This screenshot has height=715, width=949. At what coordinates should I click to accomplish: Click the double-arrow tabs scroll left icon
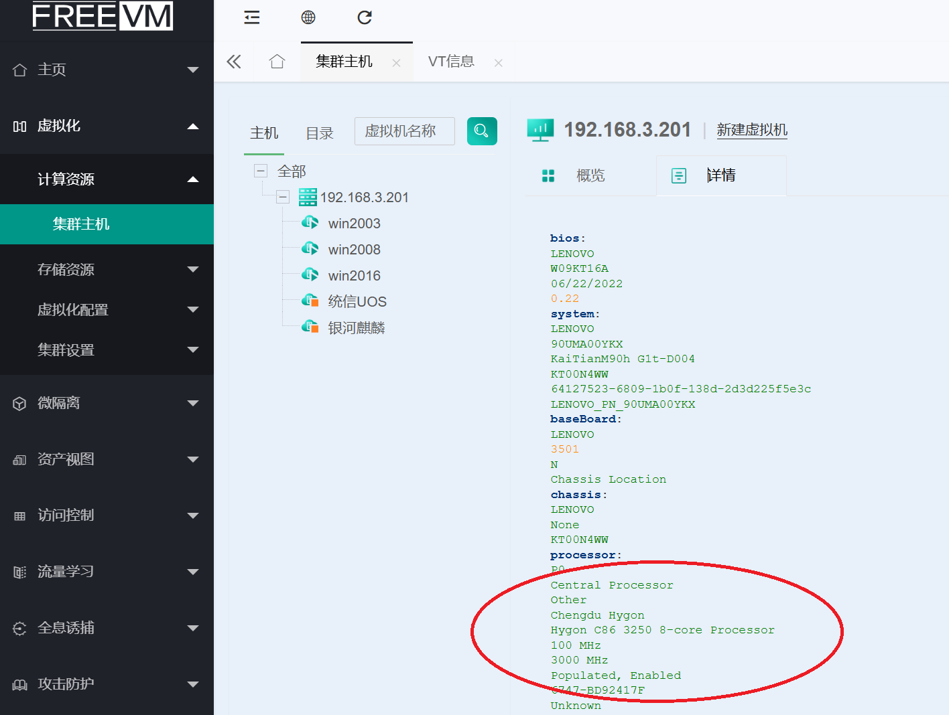(234, 62)
